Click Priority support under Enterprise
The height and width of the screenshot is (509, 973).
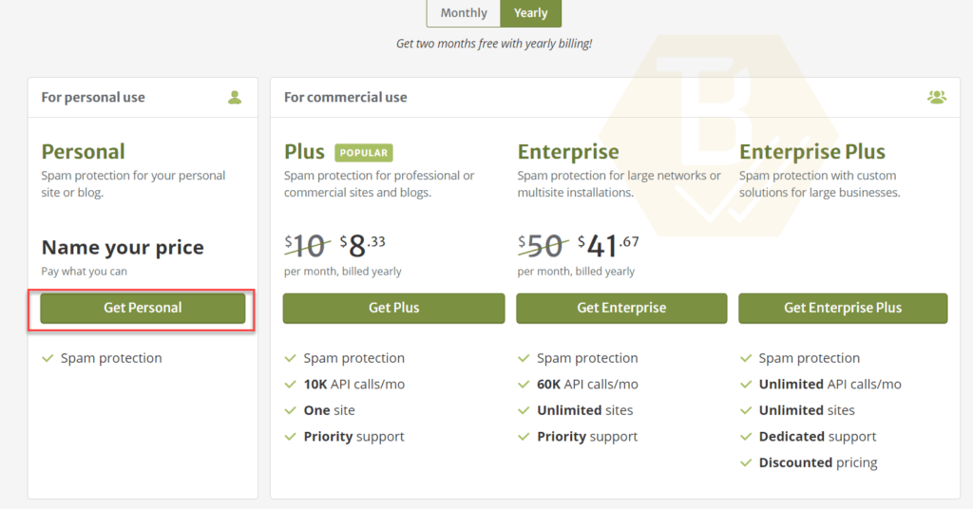587,437
